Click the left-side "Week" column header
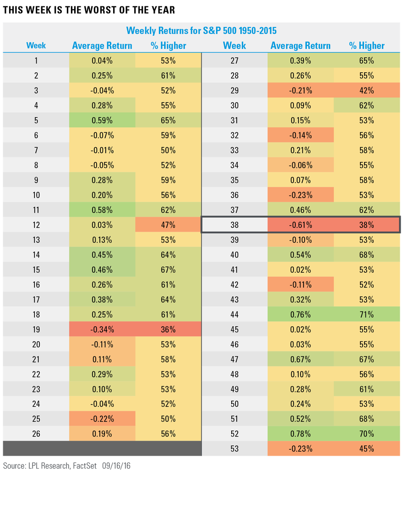The image size is (403, 507). 36,45
